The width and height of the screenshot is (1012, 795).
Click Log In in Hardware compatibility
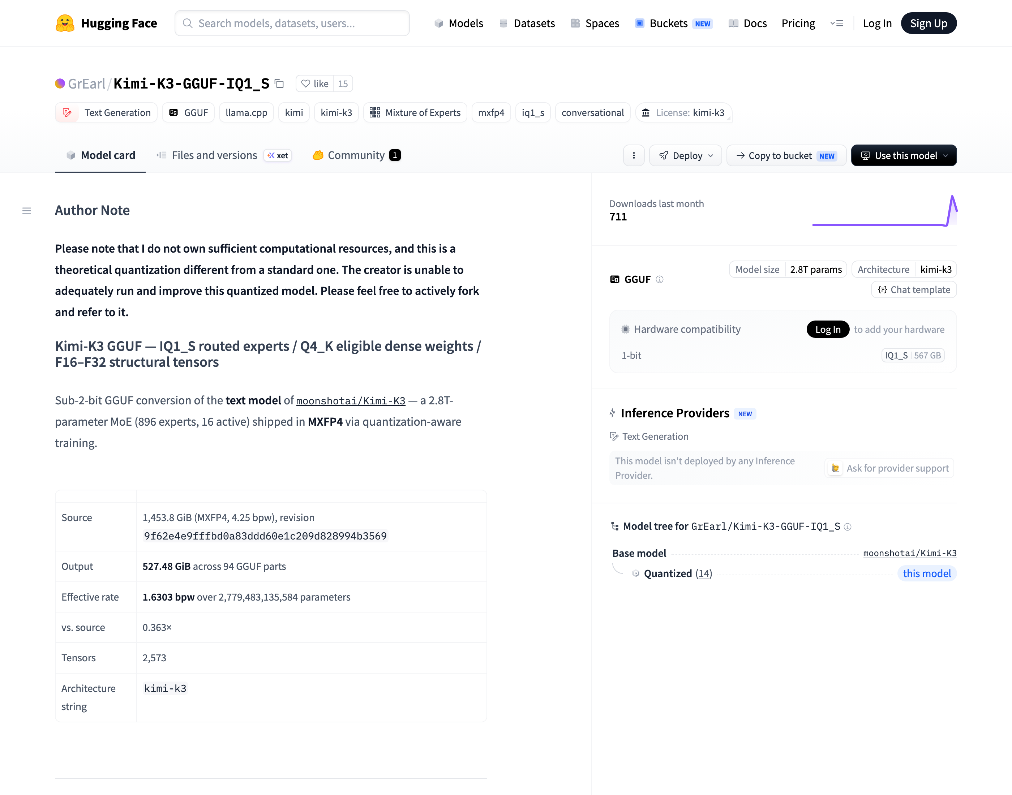pyautogui.click(x=828, y=330)
